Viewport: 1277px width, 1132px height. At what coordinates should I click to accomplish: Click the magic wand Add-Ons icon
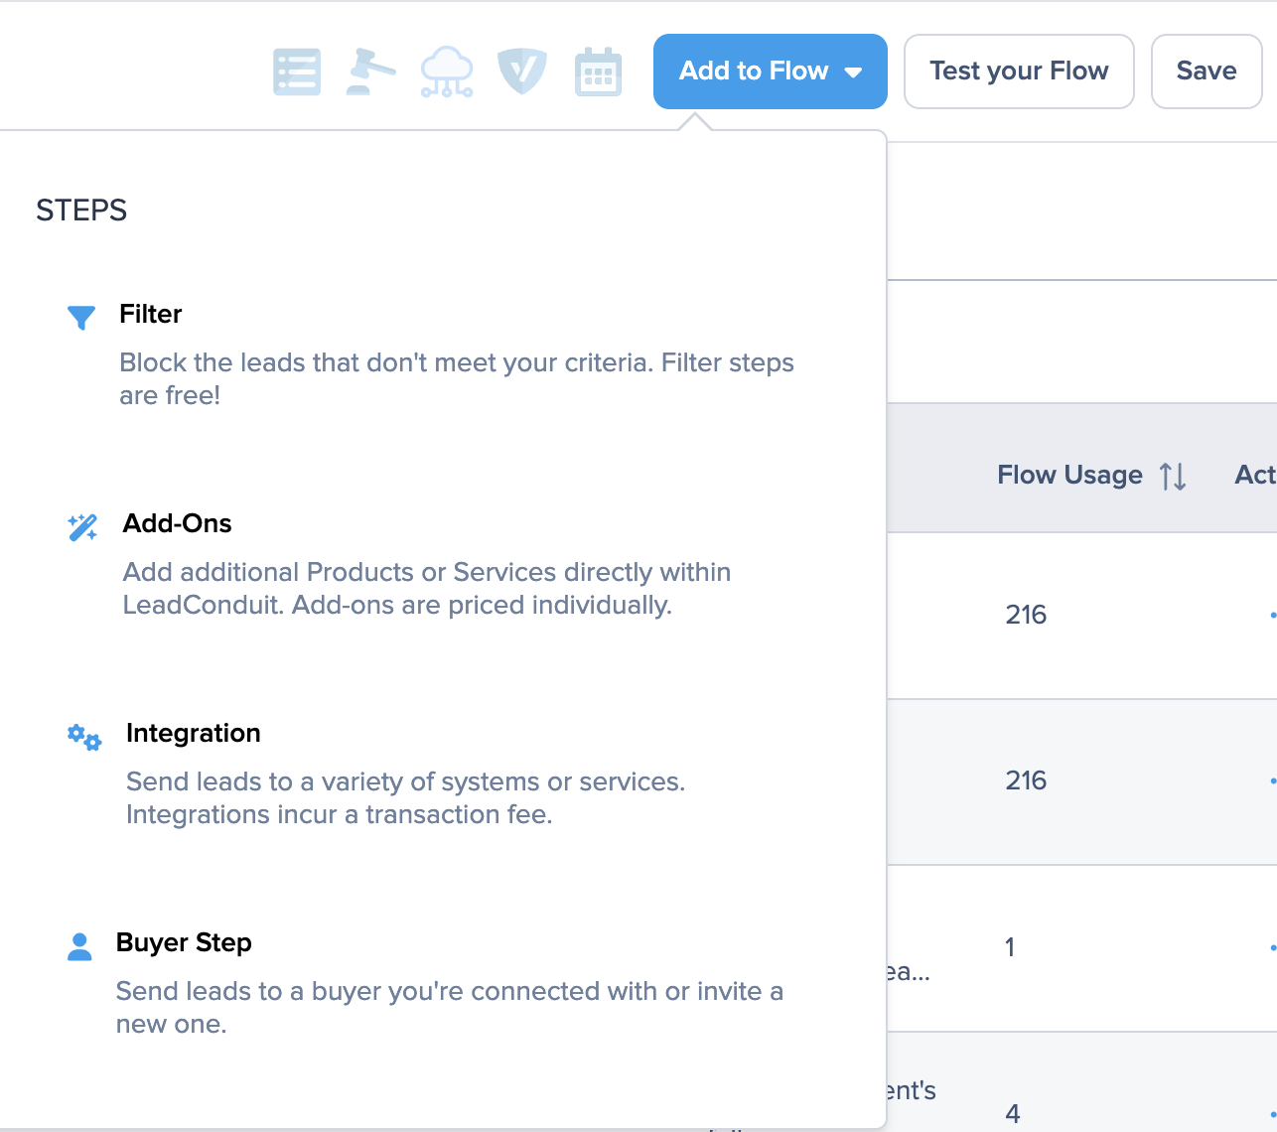click(x=82, y=526)
